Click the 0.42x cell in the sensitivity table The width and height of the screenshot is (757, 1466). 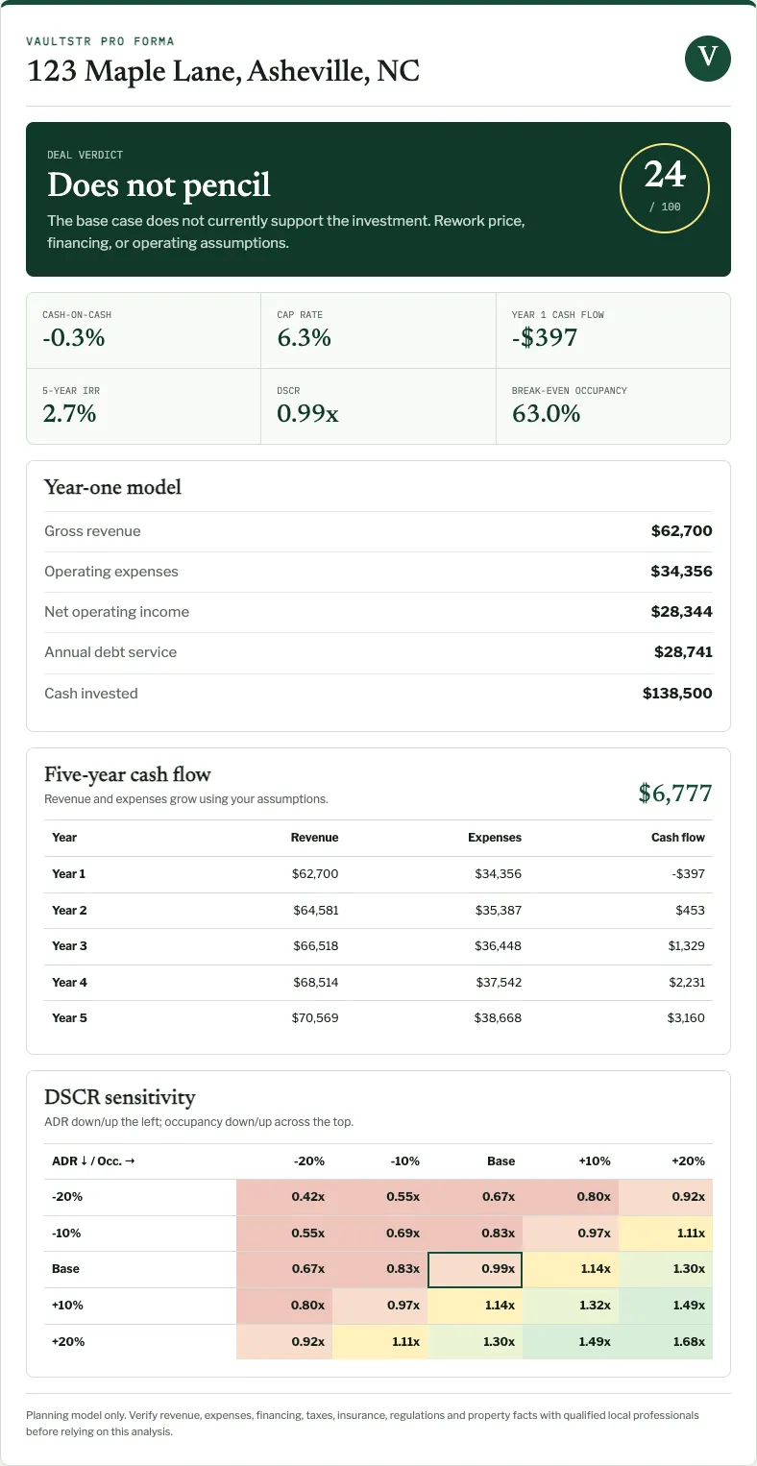tap(284, 1197)
